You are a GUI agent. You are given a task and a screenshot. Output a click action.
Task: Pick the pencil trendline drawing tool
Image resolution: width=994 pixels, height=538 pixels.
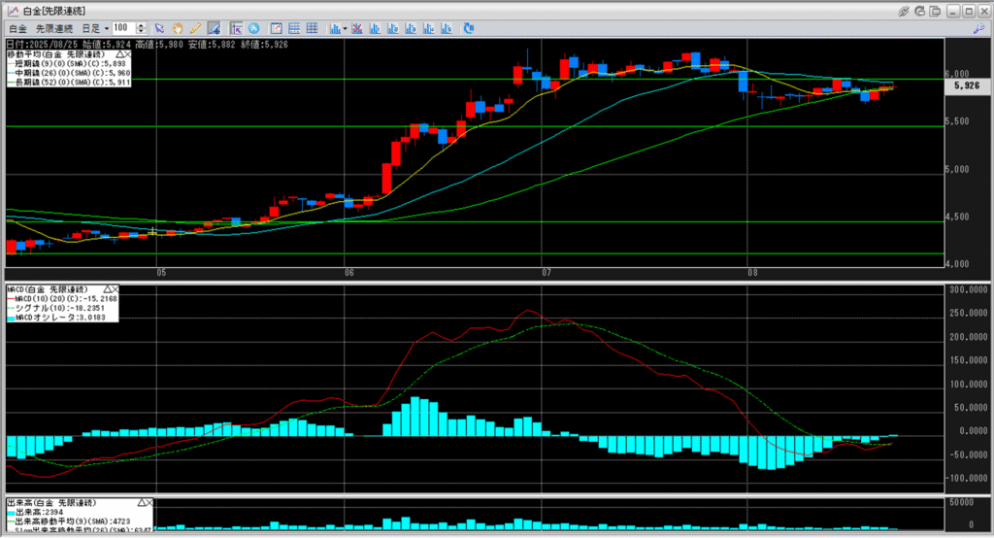[x=195, y=28]
